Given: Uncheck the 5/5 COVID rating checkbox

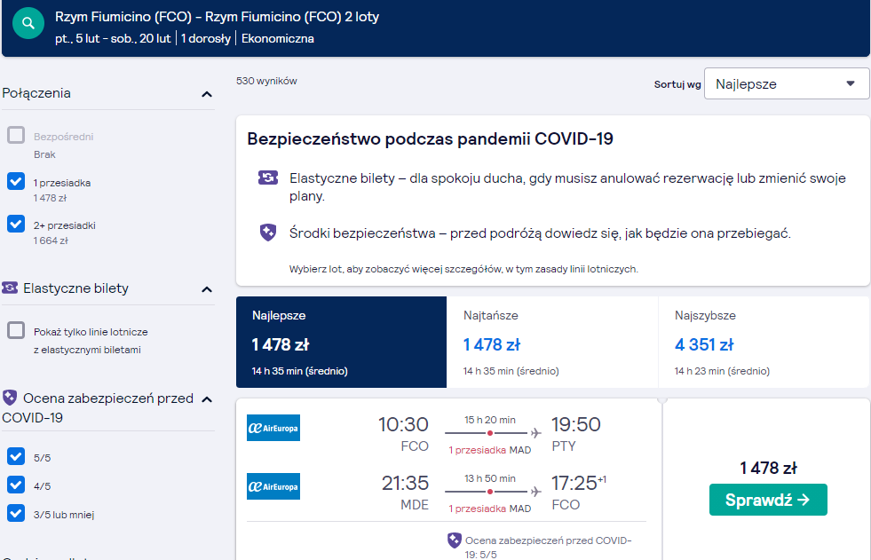Looking at the screenshot, I should [x=16, y=456].
